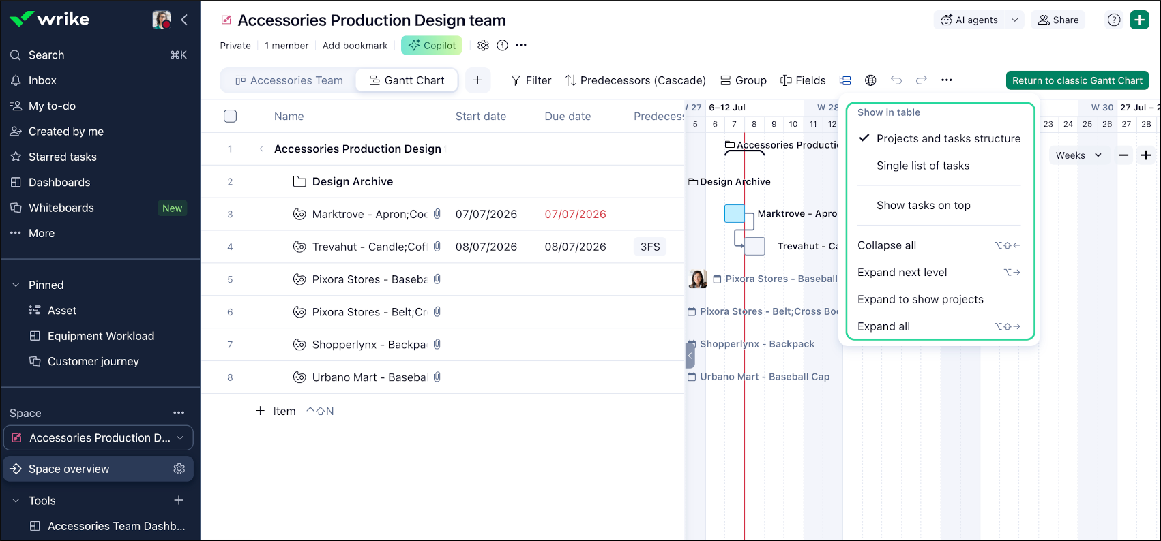Click the undo arrow
Viewport: 1161px width, 541px height.
click(x=896, y=80)
